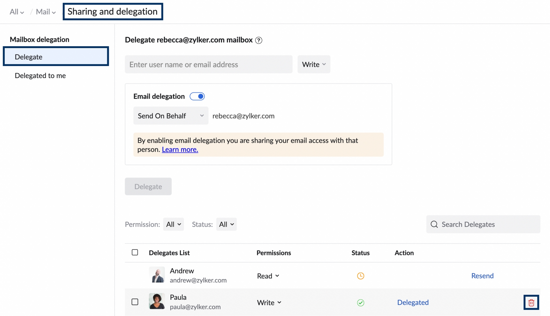Screen dimensions: 550x316
Task: Click Paula's profile photo
Action: [157, 301]
